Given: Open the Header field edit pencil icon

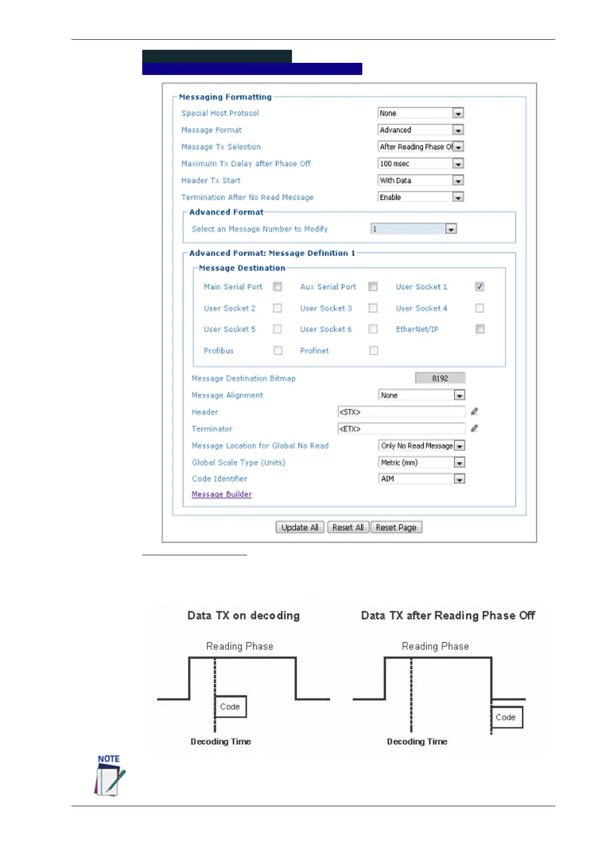Looking at the screenshot, I should click(474, 411).
